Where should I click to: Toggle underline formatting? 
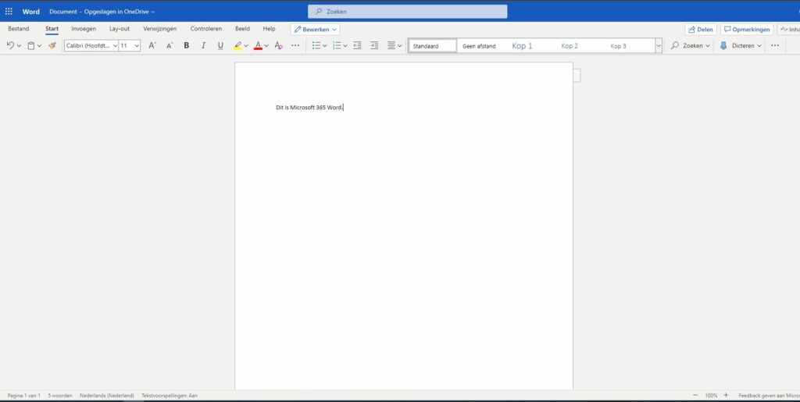(x=220, y=46)
